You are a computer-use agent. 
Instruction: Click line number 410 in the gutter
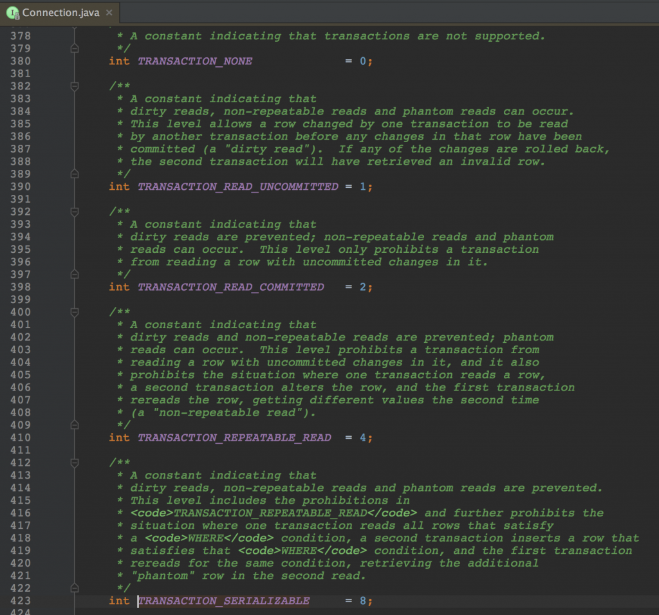point(21,437)
